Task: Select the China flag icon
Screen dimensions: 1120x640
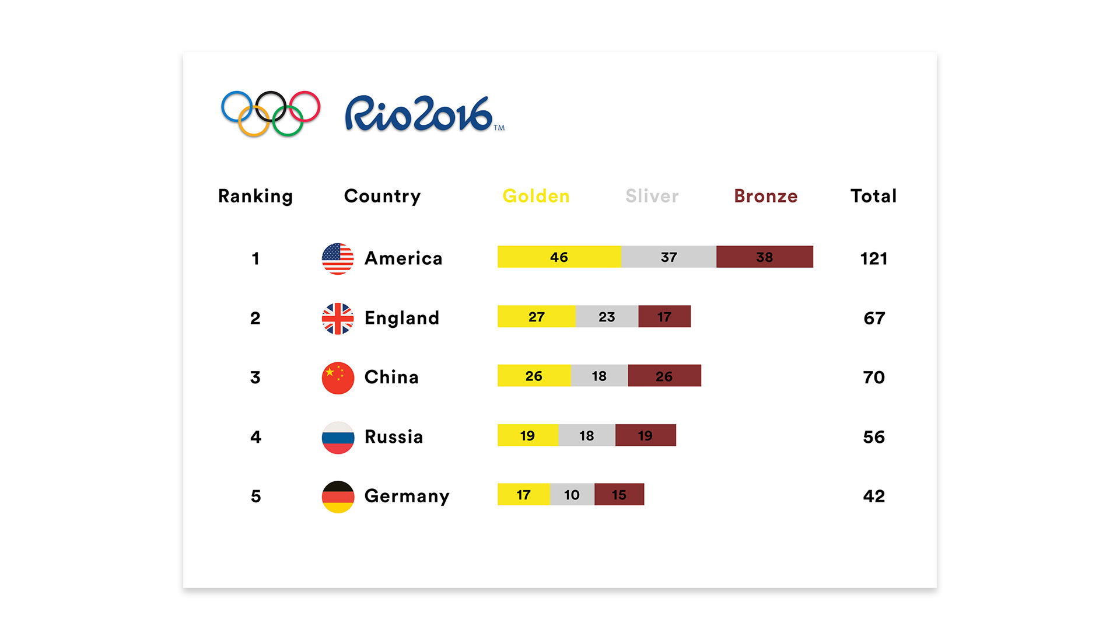Action: (x=338, y=378)
